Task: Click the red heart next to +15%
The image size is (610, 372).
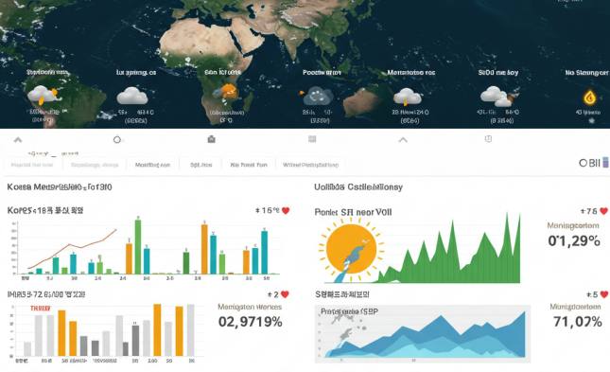Action: 286,211
